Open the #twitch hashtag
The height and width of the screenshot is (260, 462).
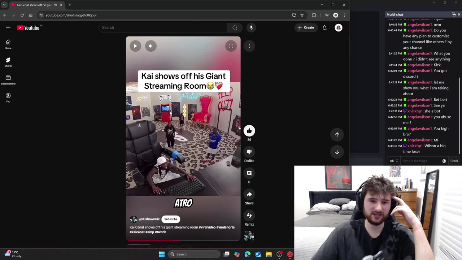[161, 232]
